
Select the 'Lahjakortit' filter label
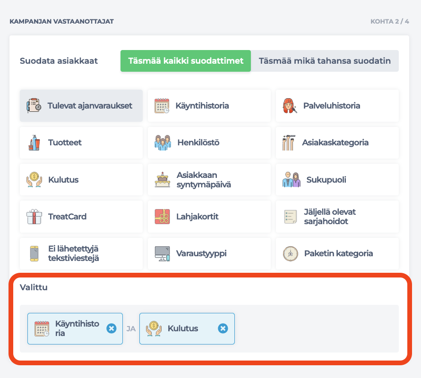click(x=198, y=217)
